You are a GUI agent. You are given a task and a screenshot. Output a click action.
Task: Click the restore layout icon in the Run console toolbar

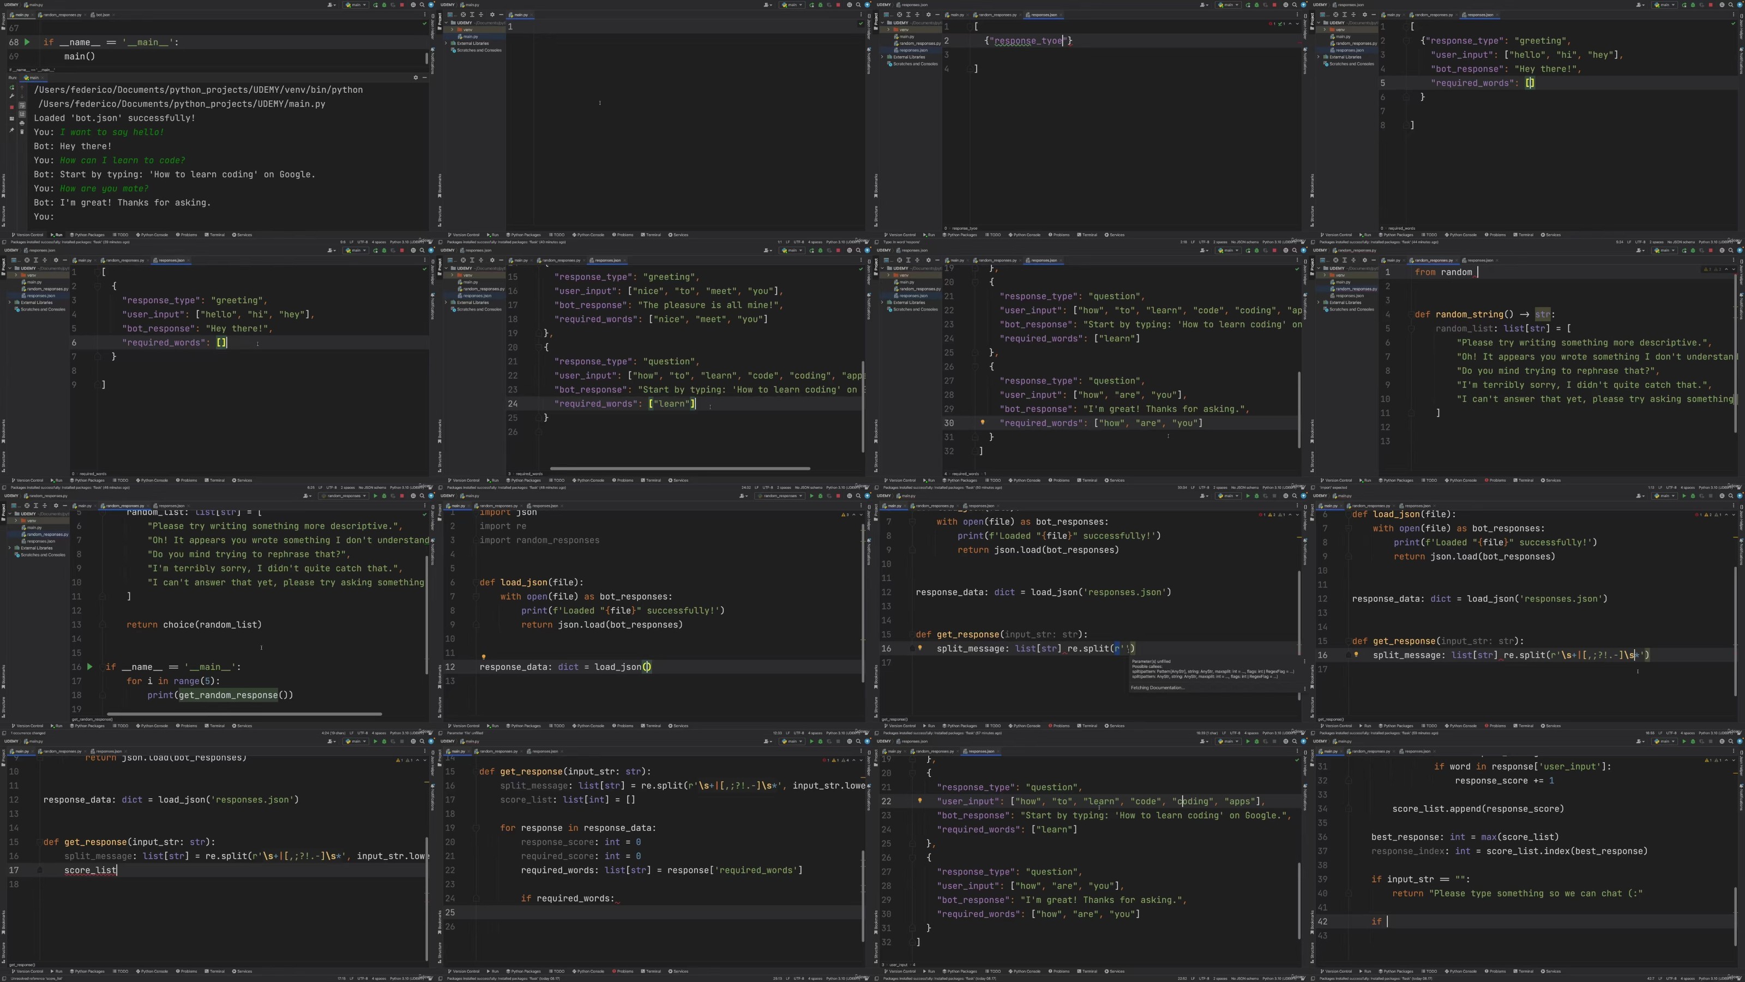pos(11,118)
